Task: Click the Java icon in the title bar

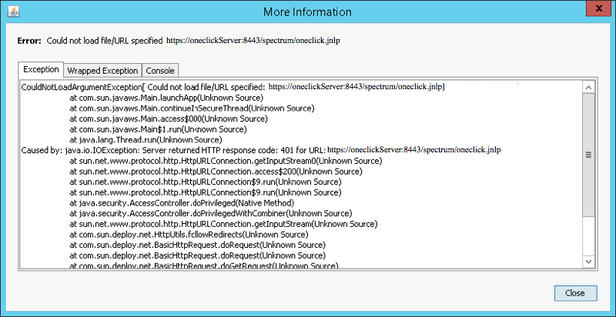Action: click(x=12, y=12)
